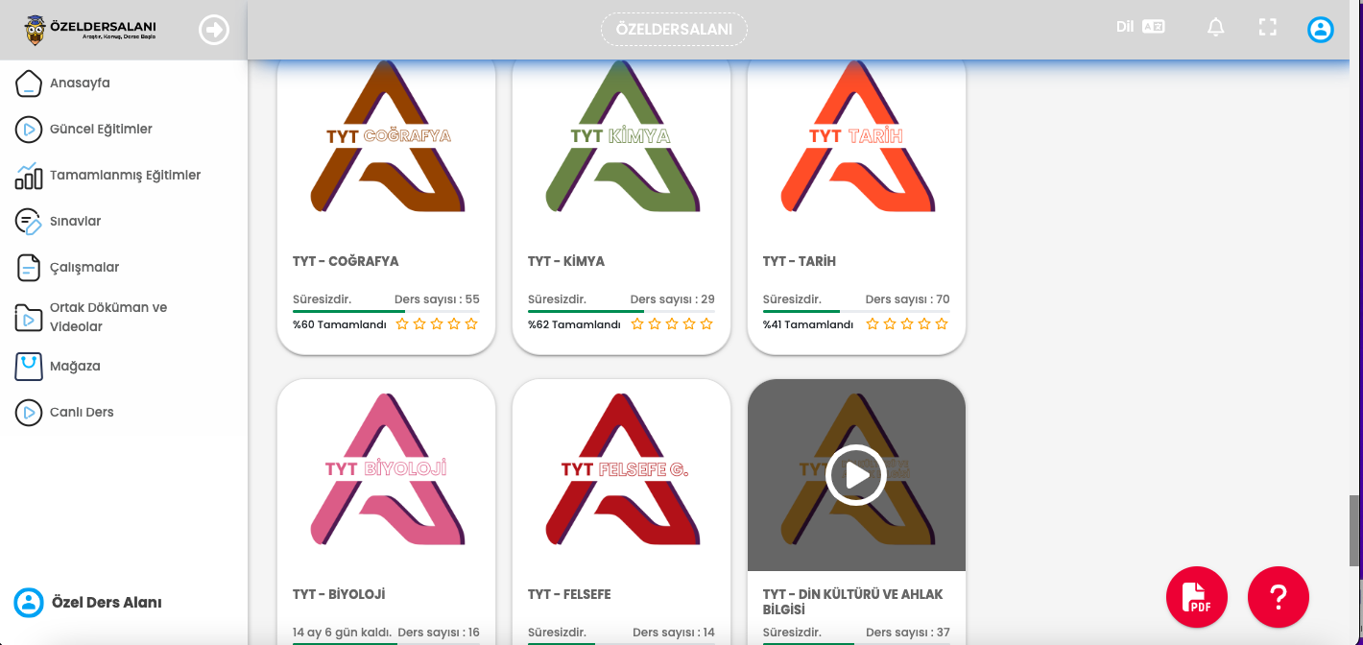Click the TYT - TARİH course title

click(x=799, y=261)
